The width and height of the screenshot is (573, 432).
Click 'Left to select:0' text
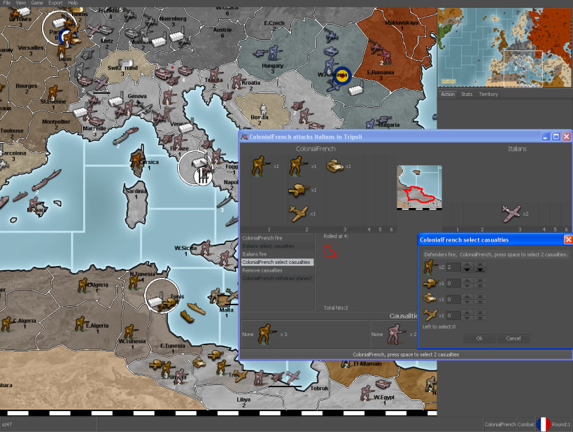pyautogui.click(x=439, y=327)
